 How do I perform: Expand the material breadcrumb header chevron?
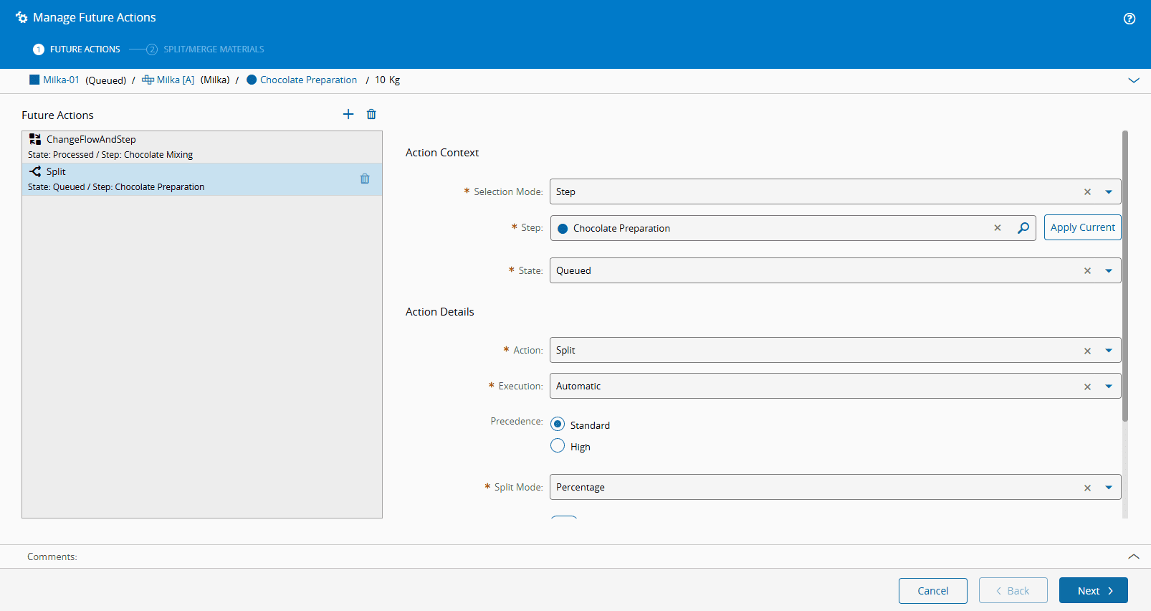pyautogui.click(x=1134, y=80)
